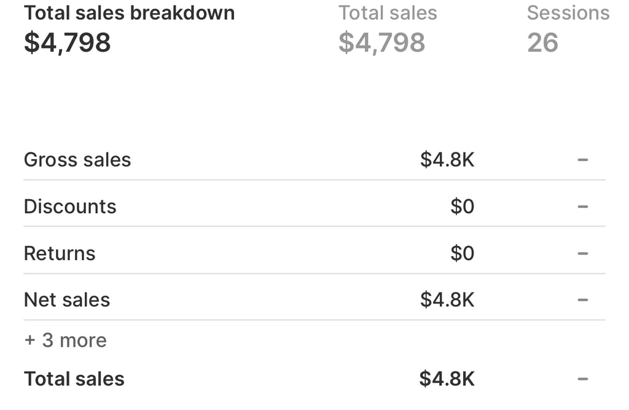The height and width of the screenshot is (410, 629).
Task: Click the Sessions count 26
Action: coord(542,43)
